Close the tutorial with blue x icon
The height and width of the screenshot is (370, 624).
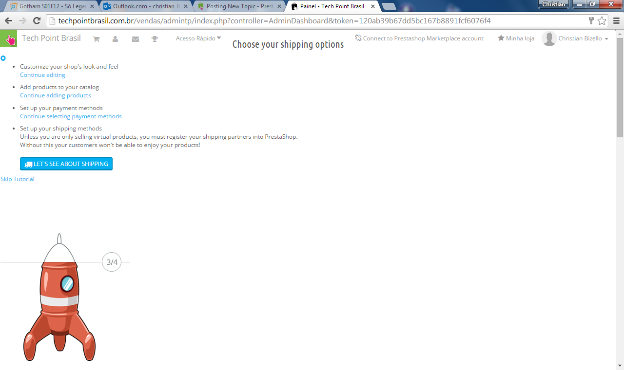point(3,58)
